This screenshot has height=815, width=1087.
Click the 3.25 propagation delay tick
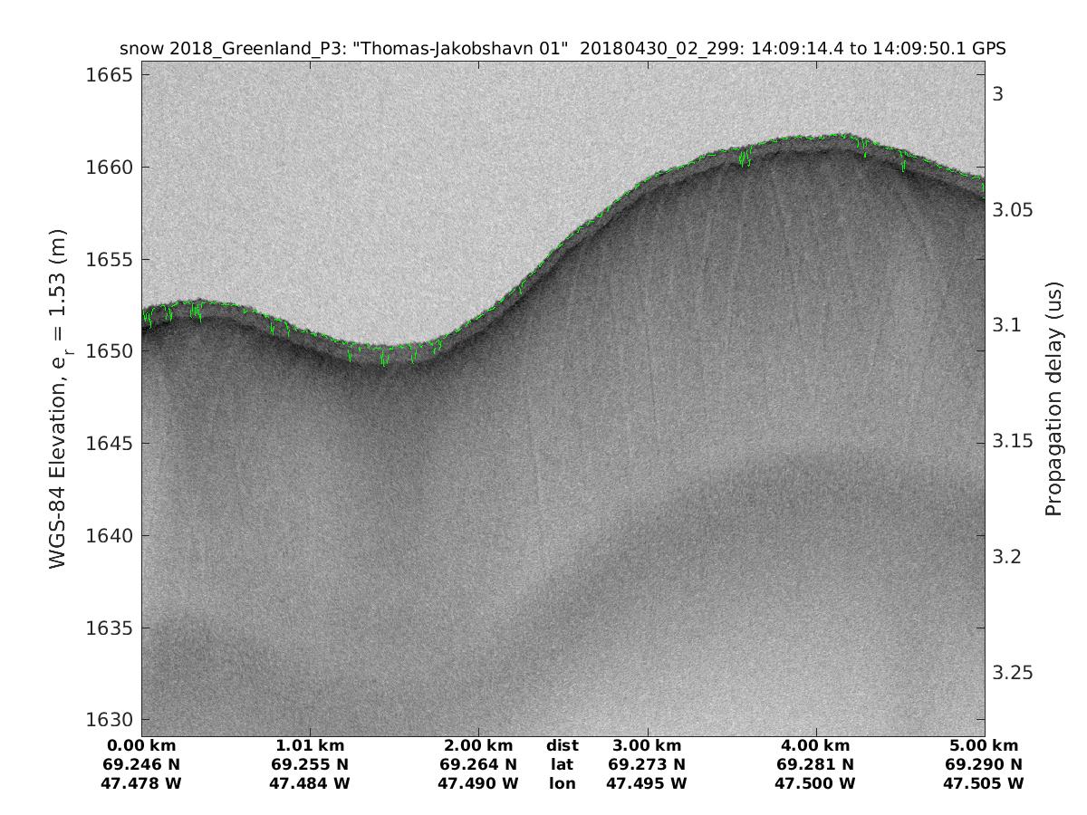[x=1014, y=673]
